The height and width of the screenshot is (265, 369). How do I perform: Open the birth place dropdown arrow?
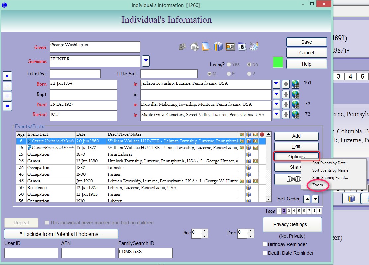(x=276, y=84)
